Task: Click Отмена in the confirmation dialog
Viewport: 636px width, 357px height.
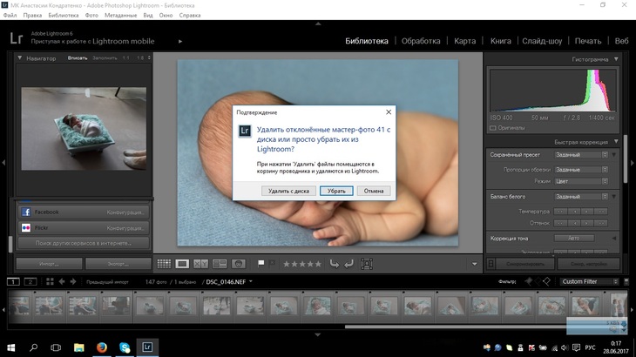Action: point(374,190)
